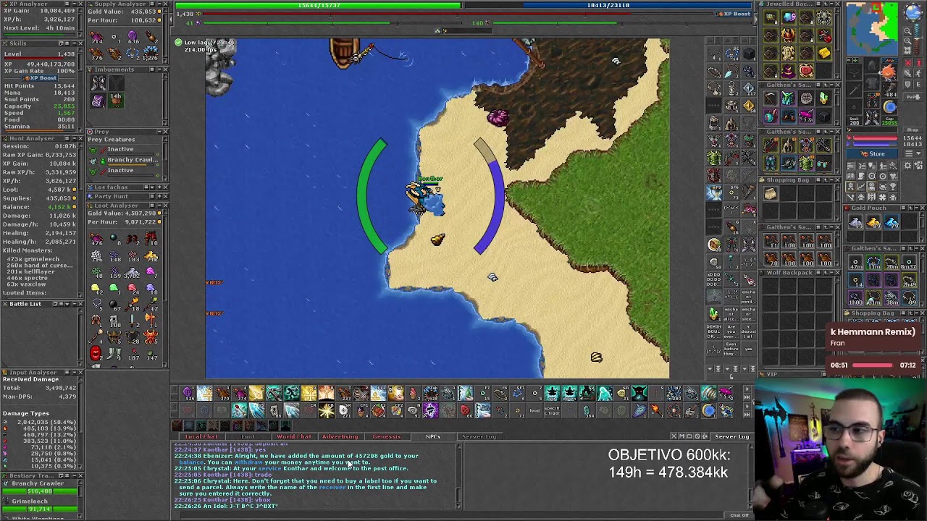The image size is (927, 521).
Task: Select the bag item in Shopping Bag
Action: coord(771,194)
